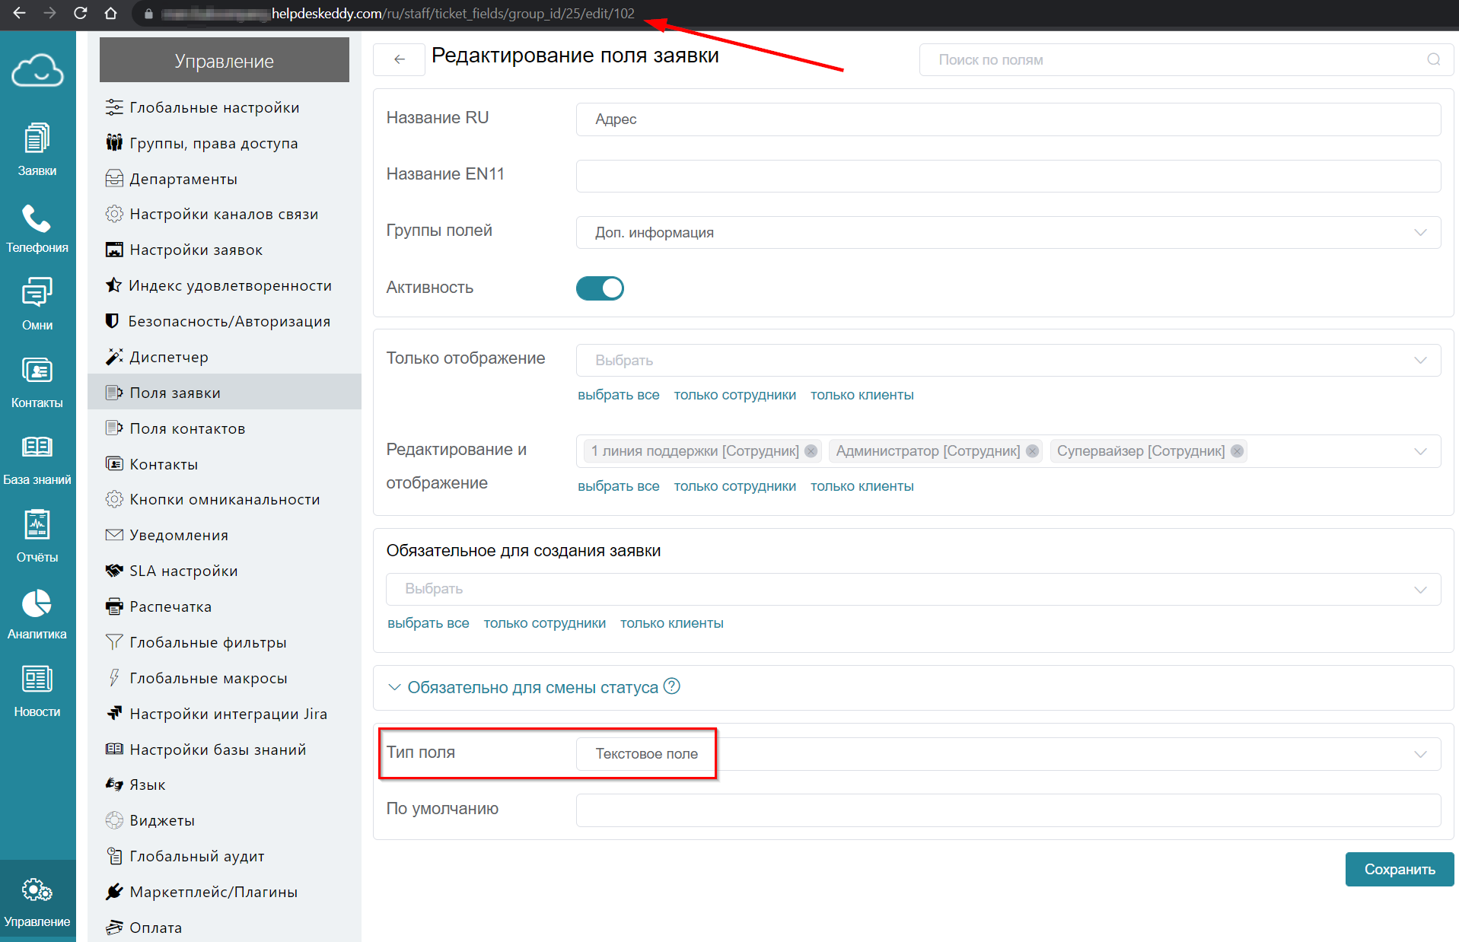The height and width of the screenshot is (942, 1459).
Task: Open Контакты sidebar section
Action: pos(37,383)
